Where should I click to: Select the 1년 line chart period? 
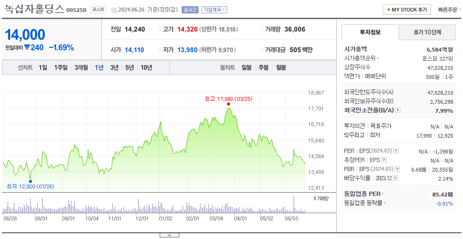click(99, 67)
